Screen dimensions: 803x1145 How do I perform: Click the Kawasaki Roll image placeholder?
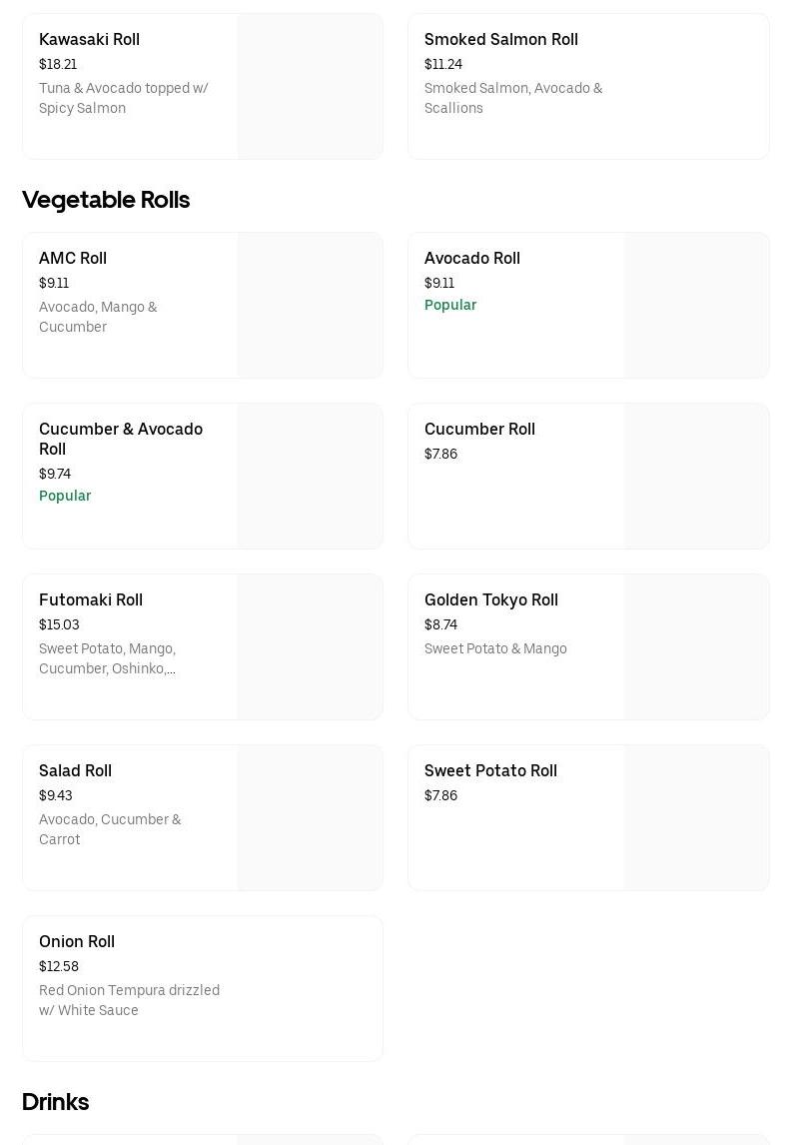[310, 87]
